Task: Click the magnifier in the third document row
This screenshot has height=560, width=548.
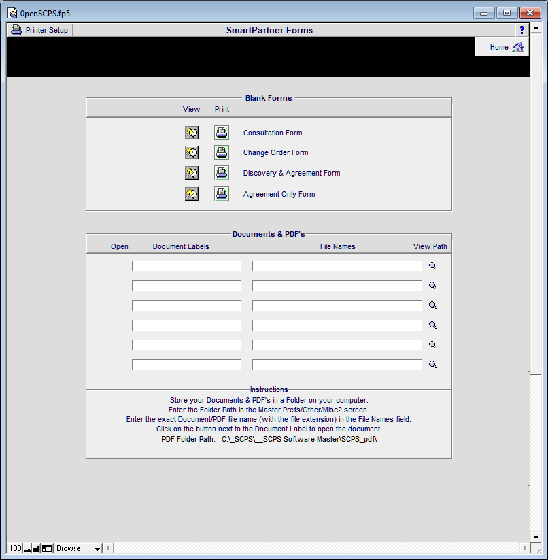Action: click(433, 306)
